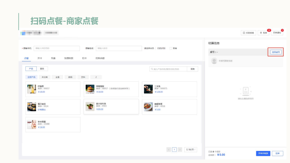Click the 库存：99957 stock text
290x163 pixels.
tap(43, 88)
